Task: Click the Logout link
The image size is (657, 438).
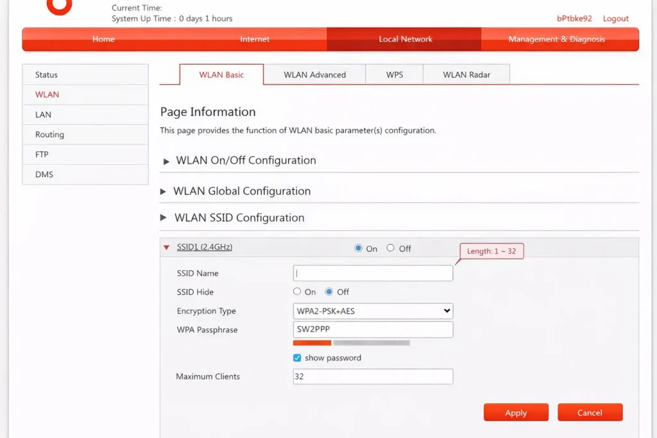Action: pos(615,19)
